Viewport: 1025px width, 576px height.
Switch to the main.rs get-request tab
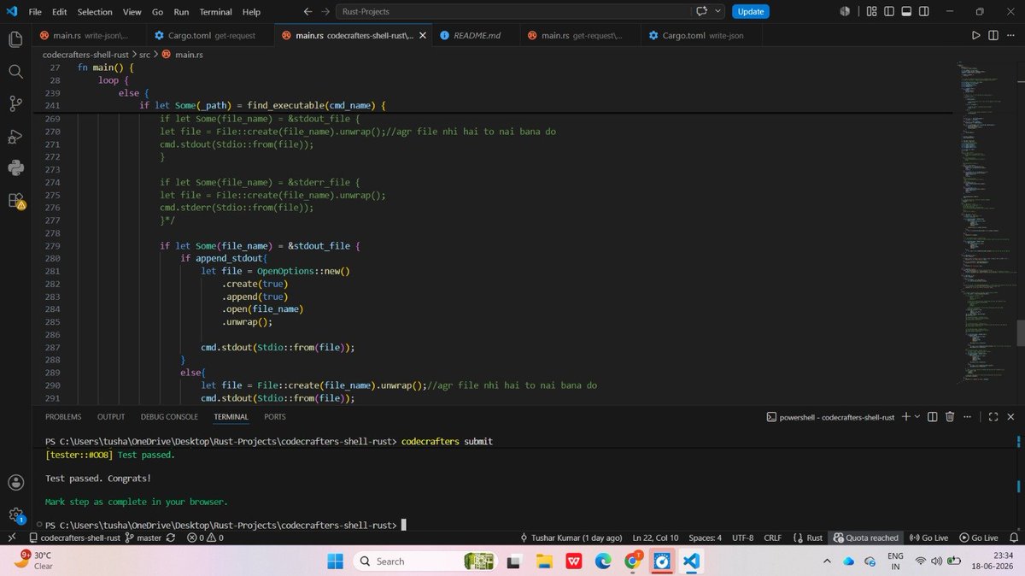pyautogui.click(x=578, y=36)
